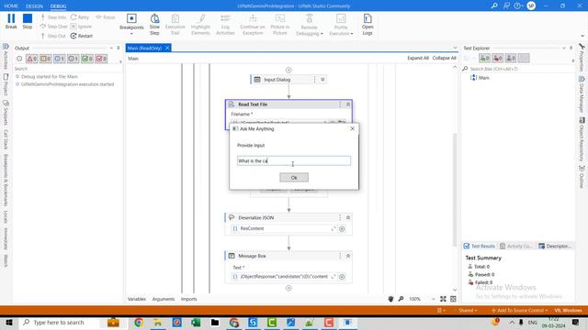The image size is (588, 330).
Task: Toggle Execution Trail
Action: click(x=175, y=25)
